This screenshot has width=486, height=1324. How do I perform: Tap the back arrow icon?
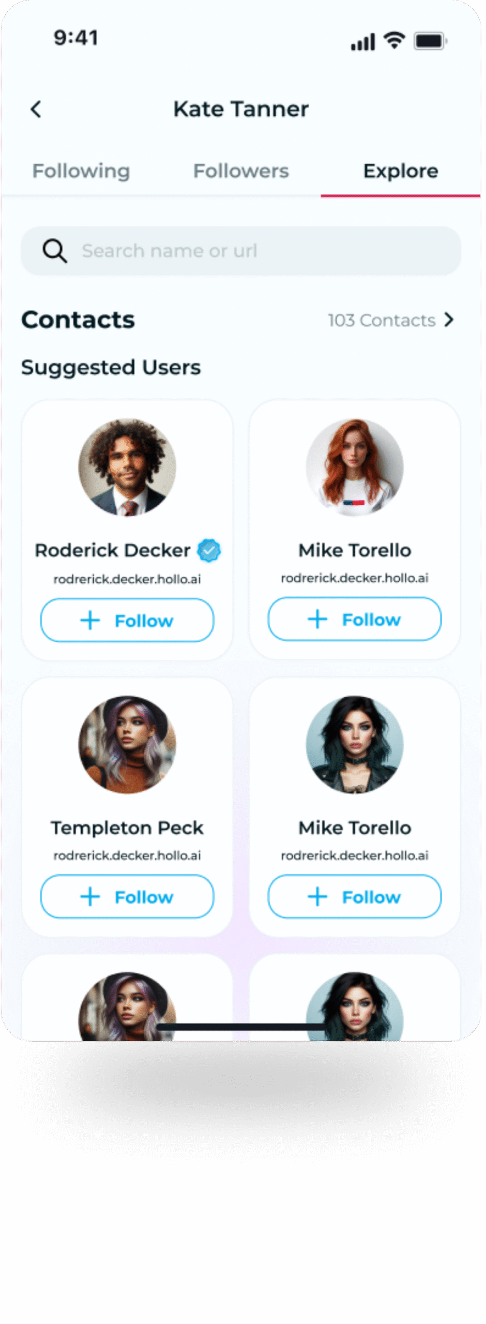(x=36, y=109)
